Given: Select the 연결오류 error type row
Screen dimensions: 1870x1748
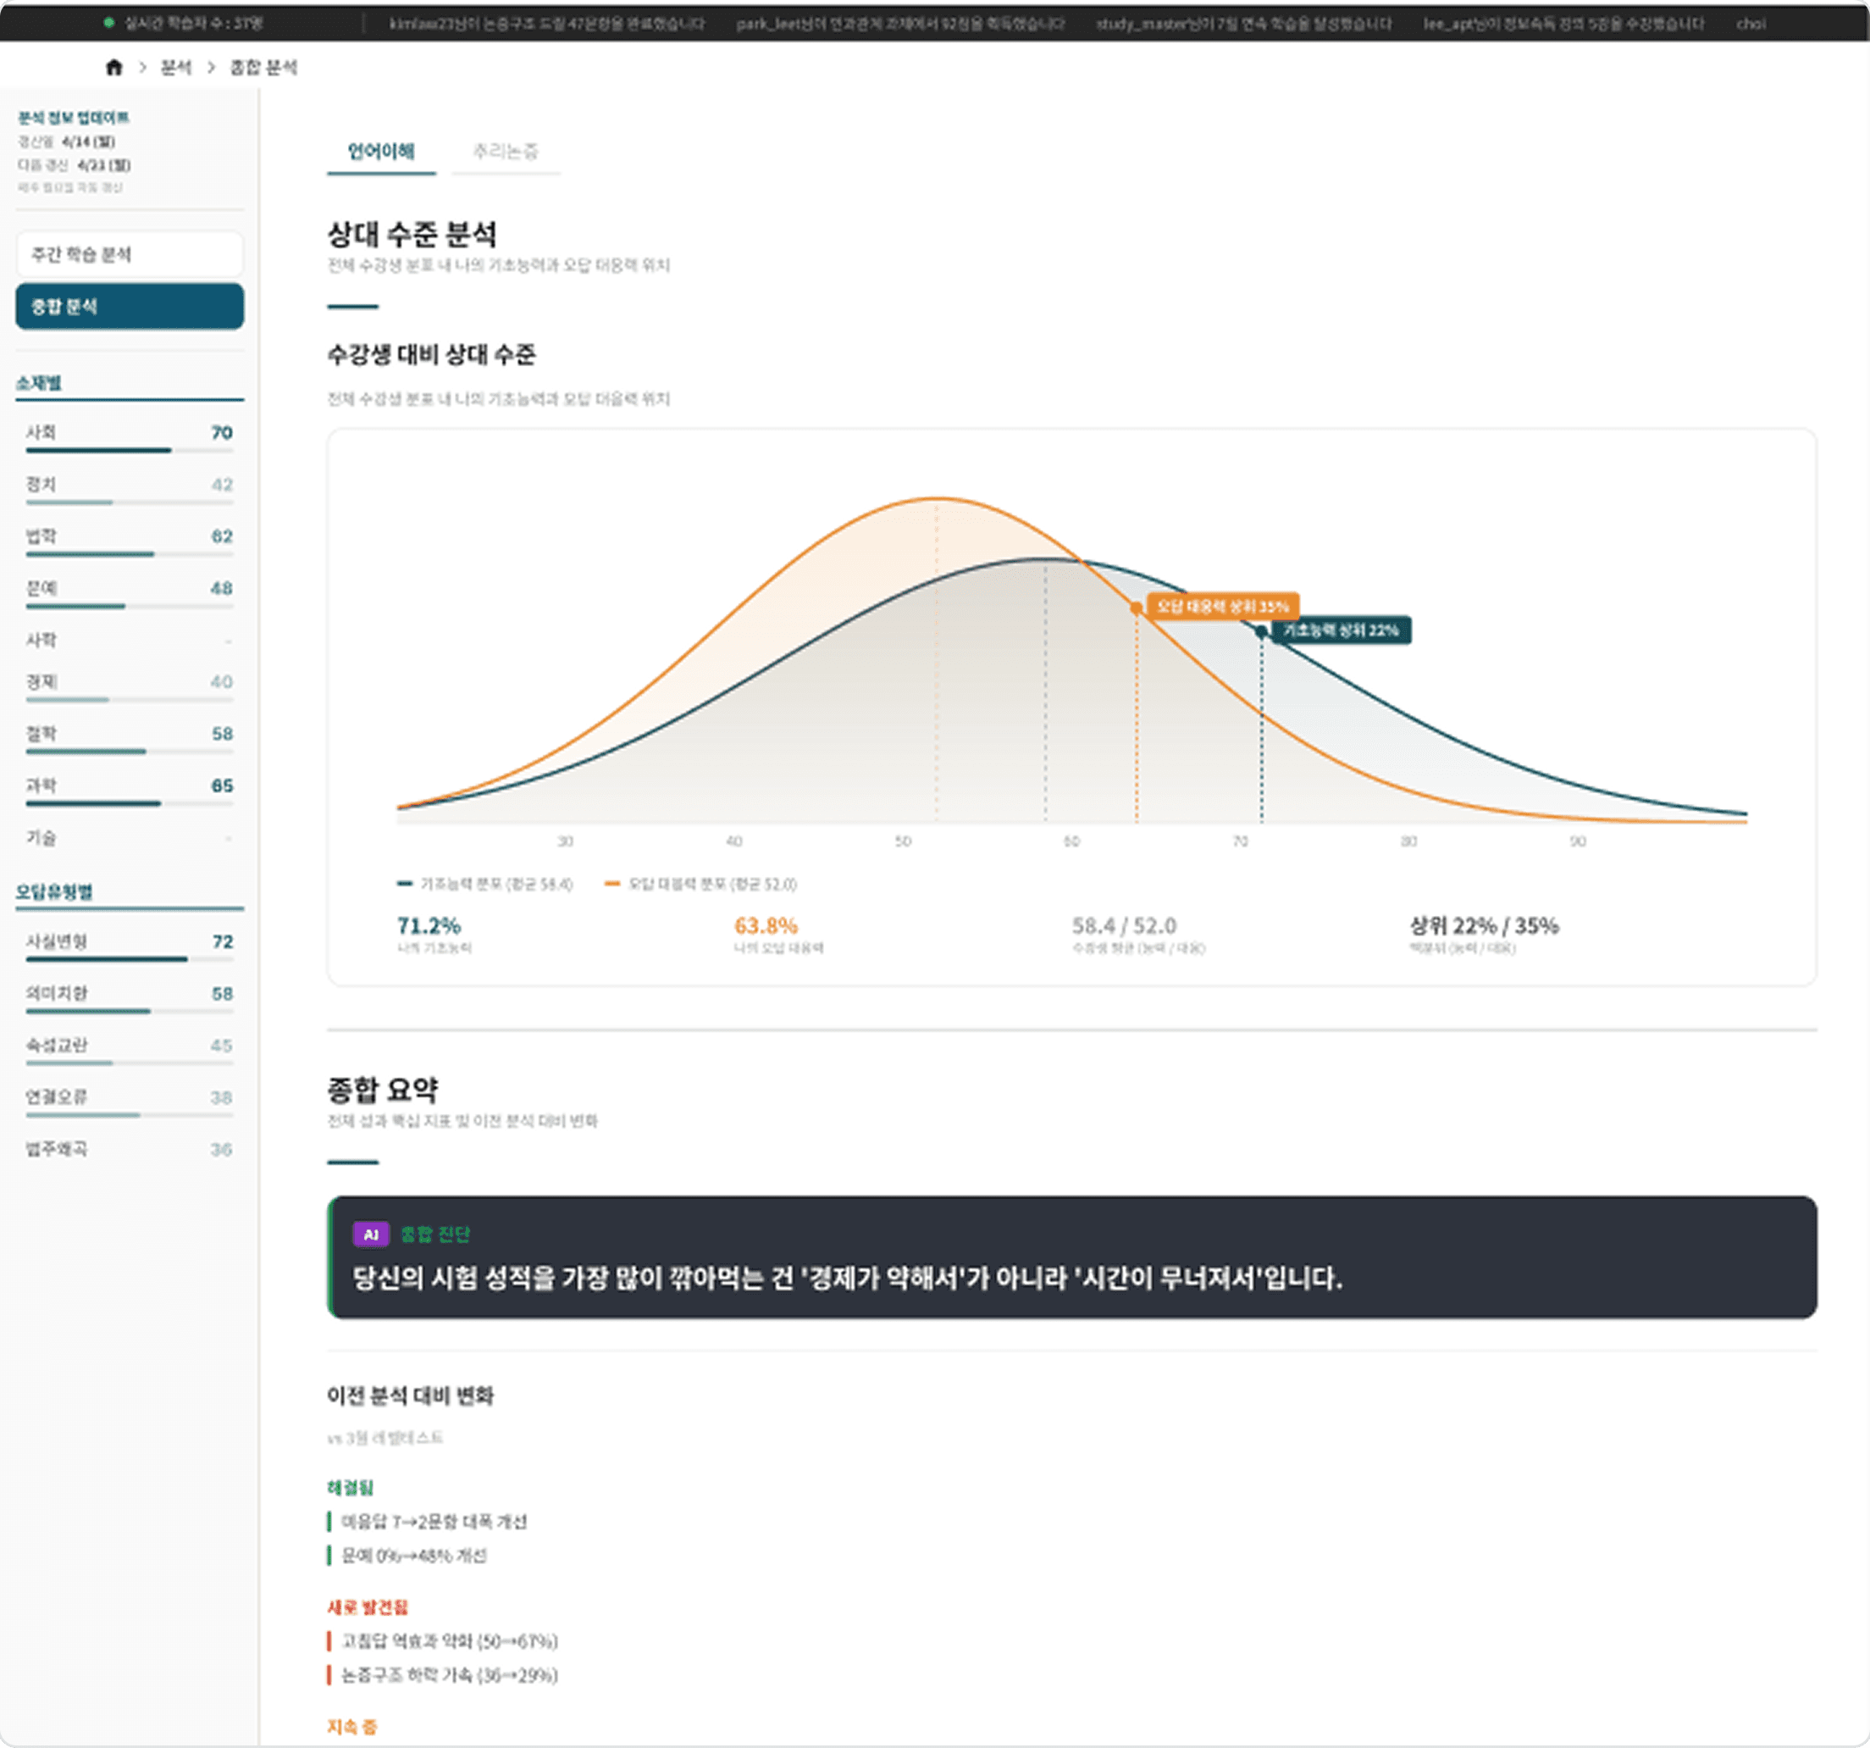Looking at the screenshot, I should (x=130, y=1102).
